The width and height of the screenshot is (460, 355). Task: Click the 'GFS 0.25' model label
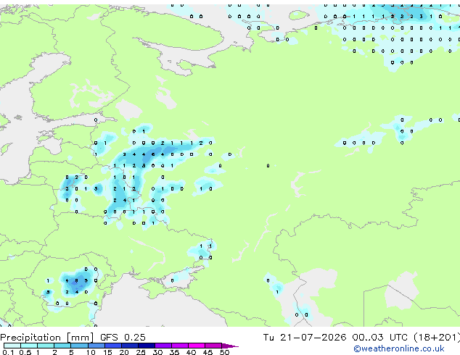tap(123, 338)
